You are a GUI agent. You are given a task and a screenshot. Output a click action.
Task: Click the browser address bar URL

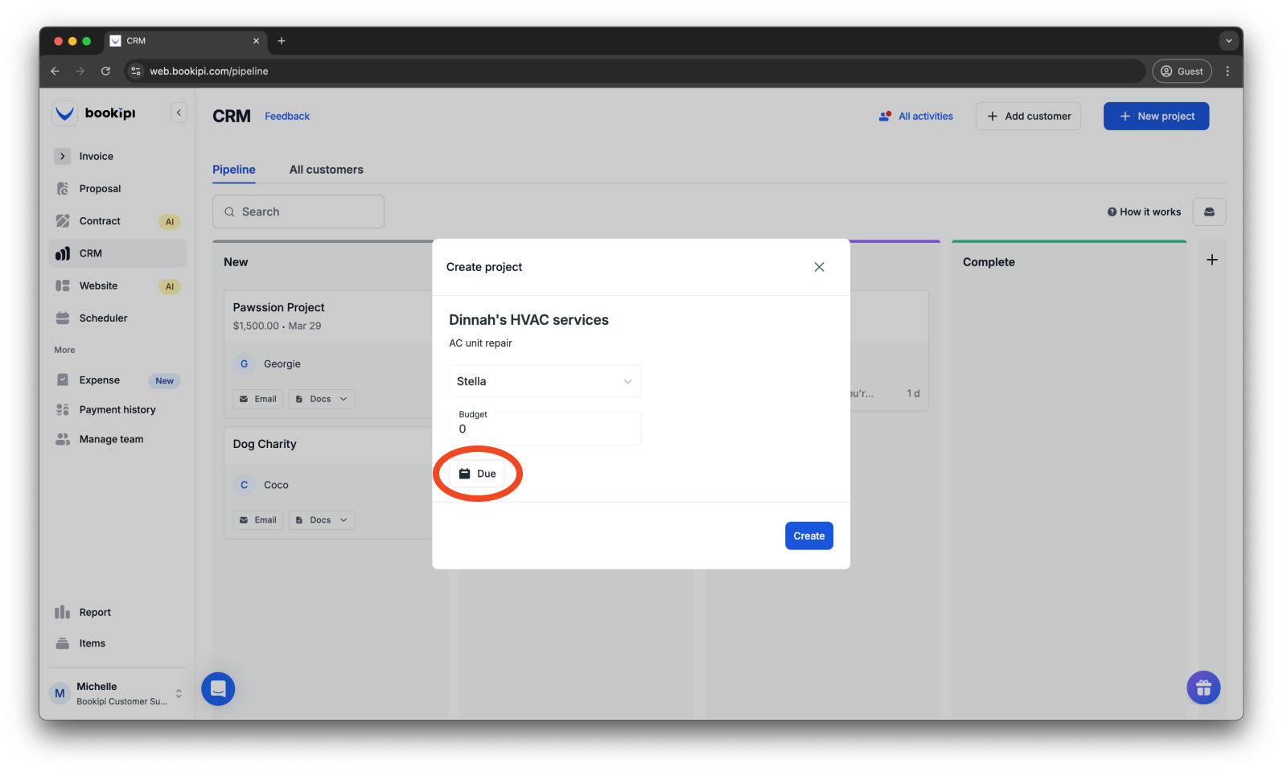[209, 71]
